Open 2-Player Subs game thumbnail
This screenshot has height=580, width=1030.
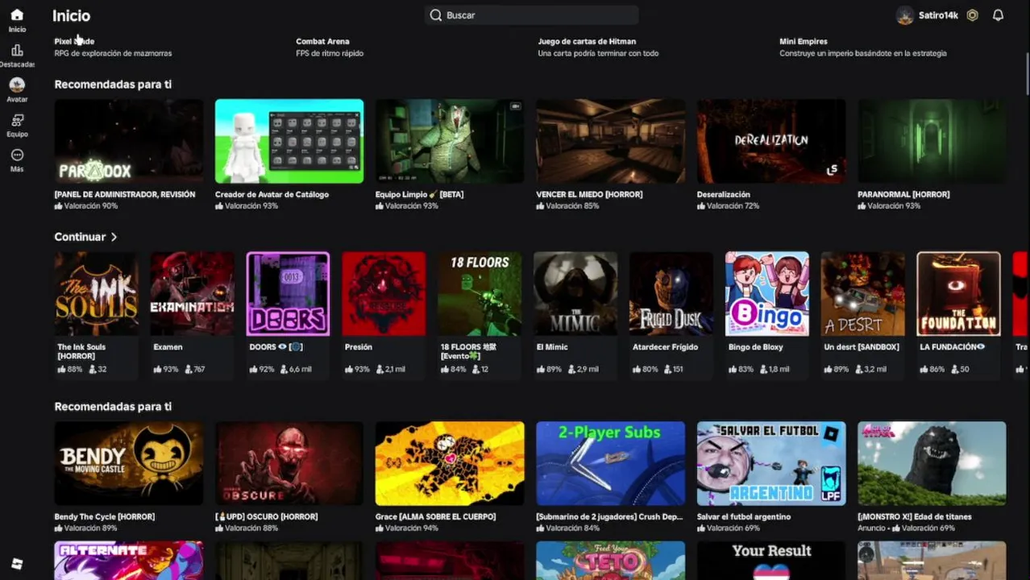(610, 463)
